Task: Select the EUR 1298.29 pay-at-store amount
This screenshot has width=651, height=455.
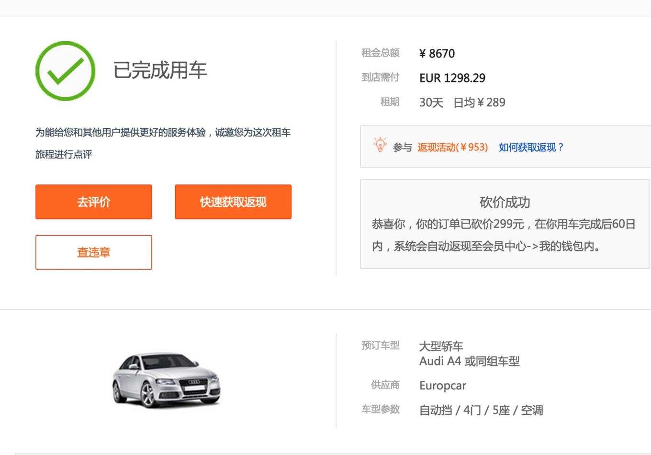Action: coord(452,78)
